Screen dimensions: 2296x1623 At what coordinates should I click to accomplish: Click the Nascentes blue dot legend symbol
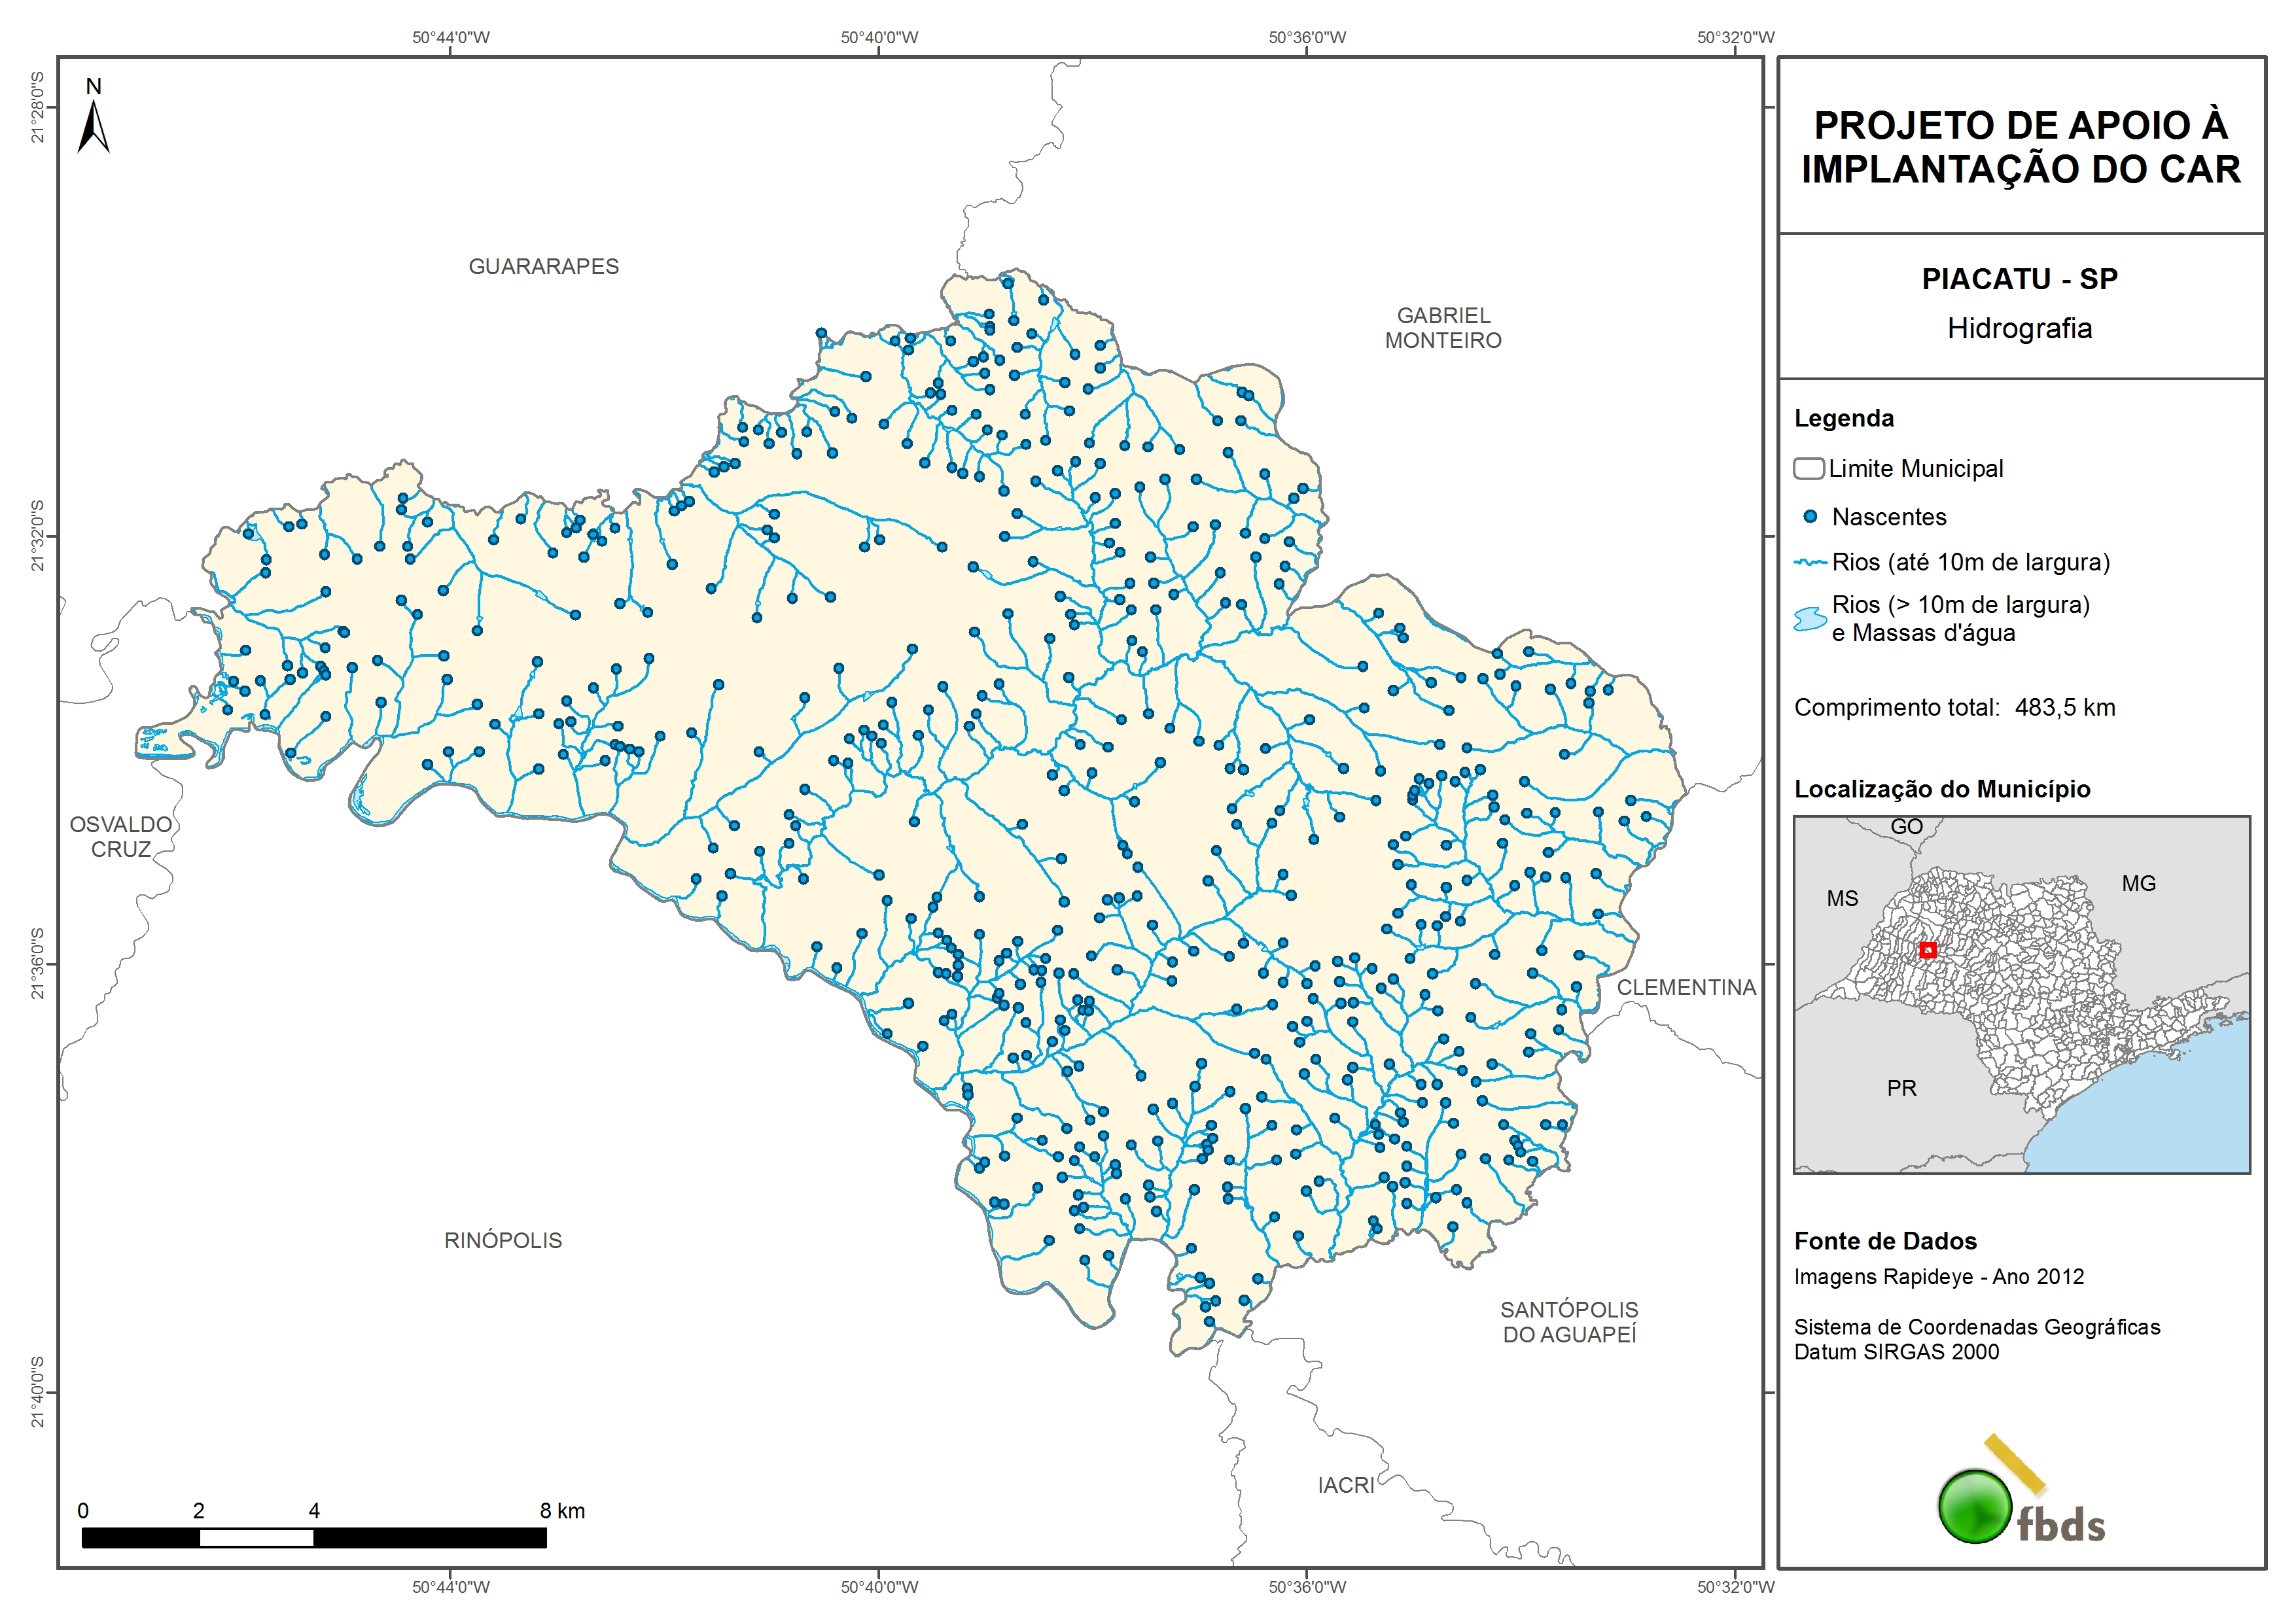[x=1810, y=517]
